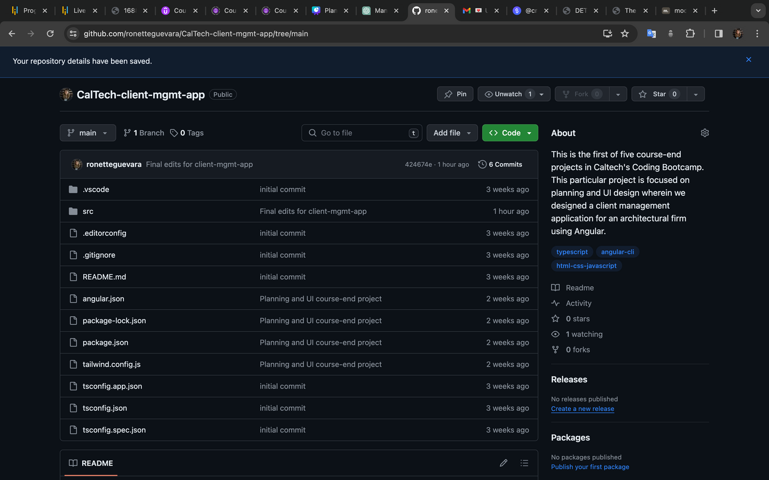Open the About settings gear icon
769x480 pixels.
coord(704,133)
